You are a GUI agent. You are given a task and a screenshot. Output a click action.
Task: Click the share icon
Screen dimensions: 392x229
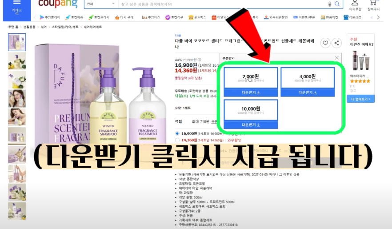337,43
